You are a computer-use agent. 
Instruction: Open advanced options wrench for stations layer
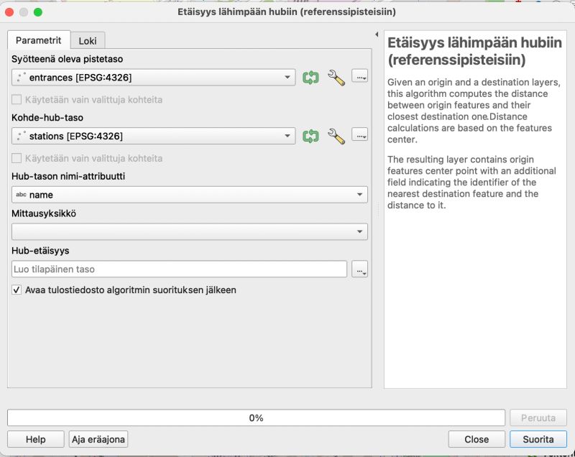[336, 136]
